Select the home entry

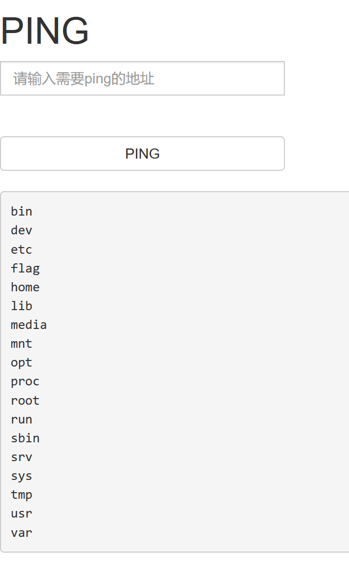click(x=25, y=287)
